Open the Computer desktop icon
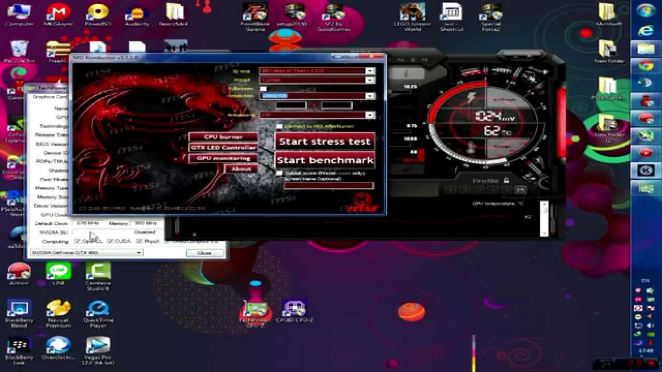 coord(19,14)
